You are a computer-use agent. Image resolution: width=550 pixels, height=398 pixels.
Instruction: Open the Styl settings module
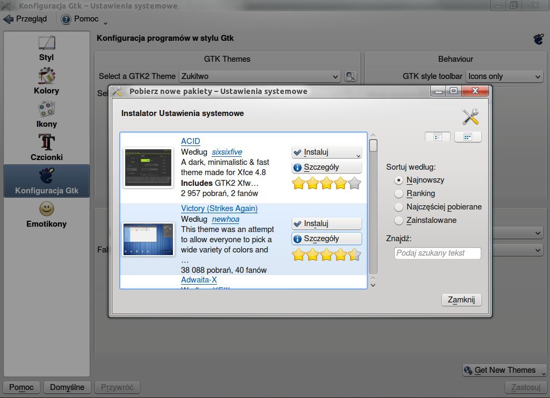click(x=47, y=49)
